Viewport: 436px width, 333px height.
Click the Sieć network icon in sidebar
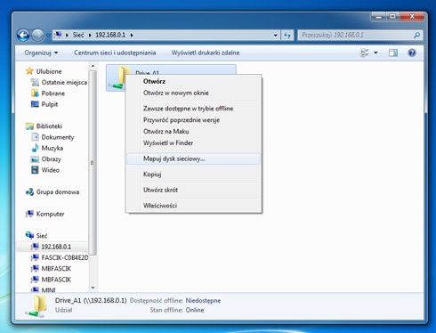[29, 235]
